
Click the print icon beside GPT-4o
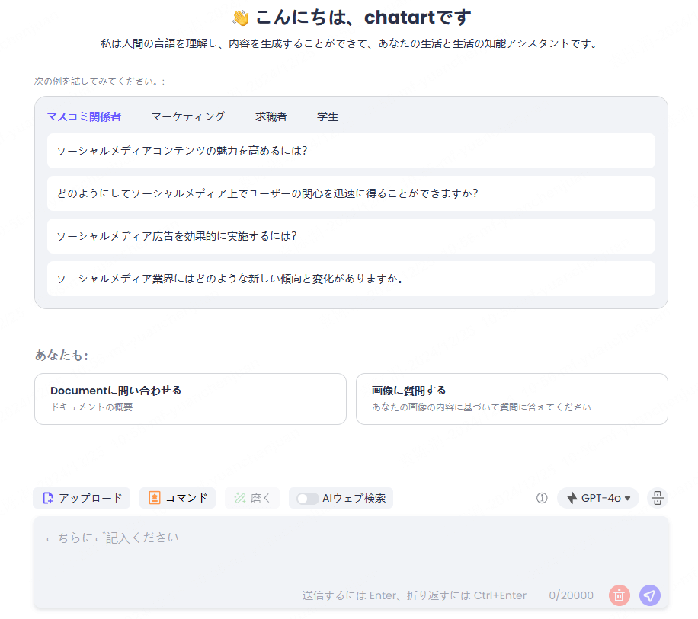coord(658,498)
